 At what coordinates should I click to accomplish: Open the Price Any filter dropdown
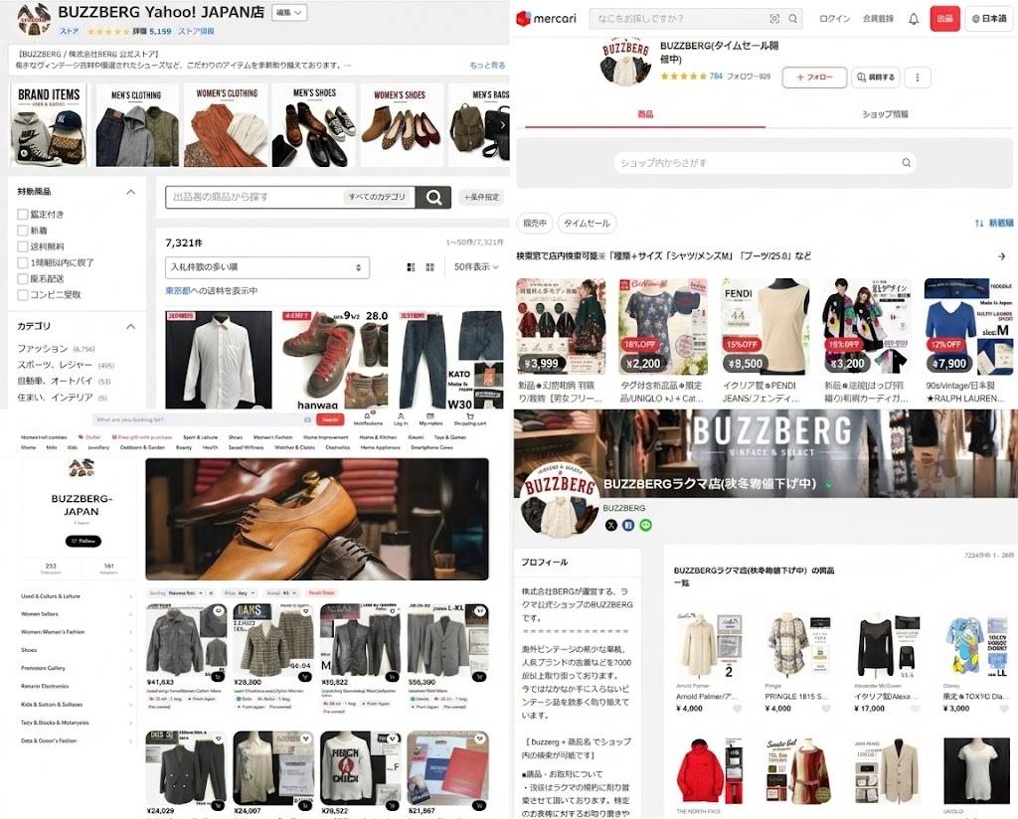click(x=240, y=593)
